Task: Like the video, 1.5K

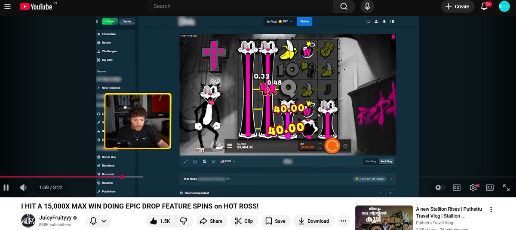Action: coord(159,221)
